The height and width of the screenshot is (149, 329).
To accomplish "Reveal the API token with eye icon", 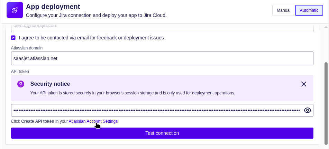I will [307, 110].
